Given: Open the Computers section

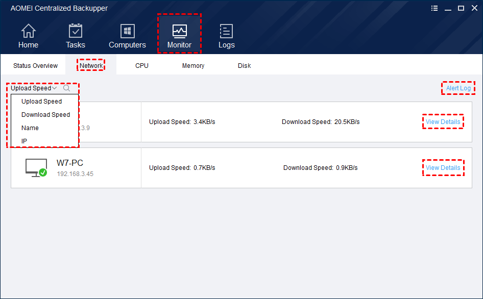Looking at the screenshot, I should [x=127, y=36].
